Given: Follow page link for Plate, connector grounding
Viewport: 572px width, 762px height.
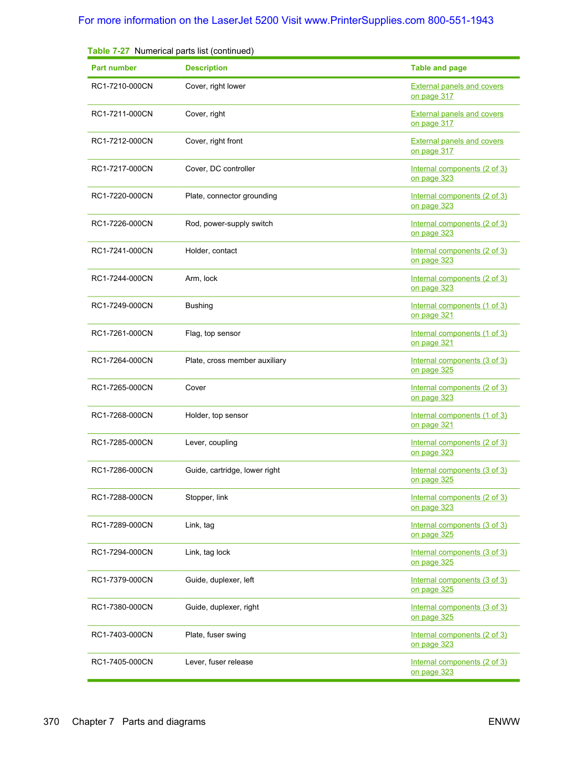Looking at the screenshot, I should pos(458,201).
